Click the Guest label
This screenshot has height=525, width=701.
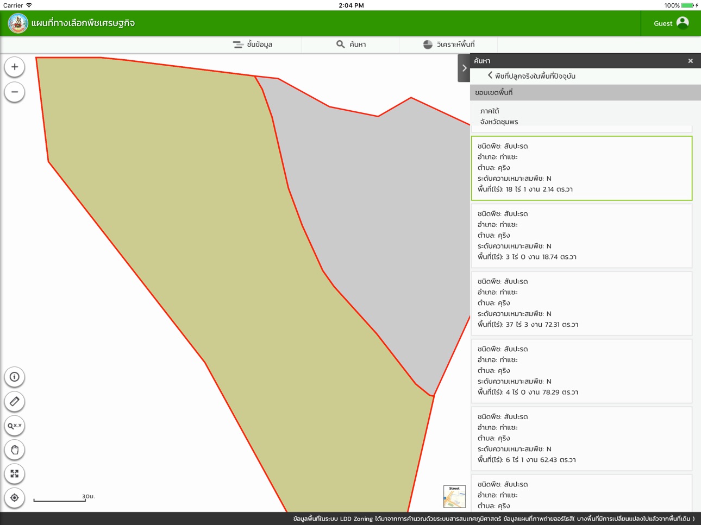point(663,23)
